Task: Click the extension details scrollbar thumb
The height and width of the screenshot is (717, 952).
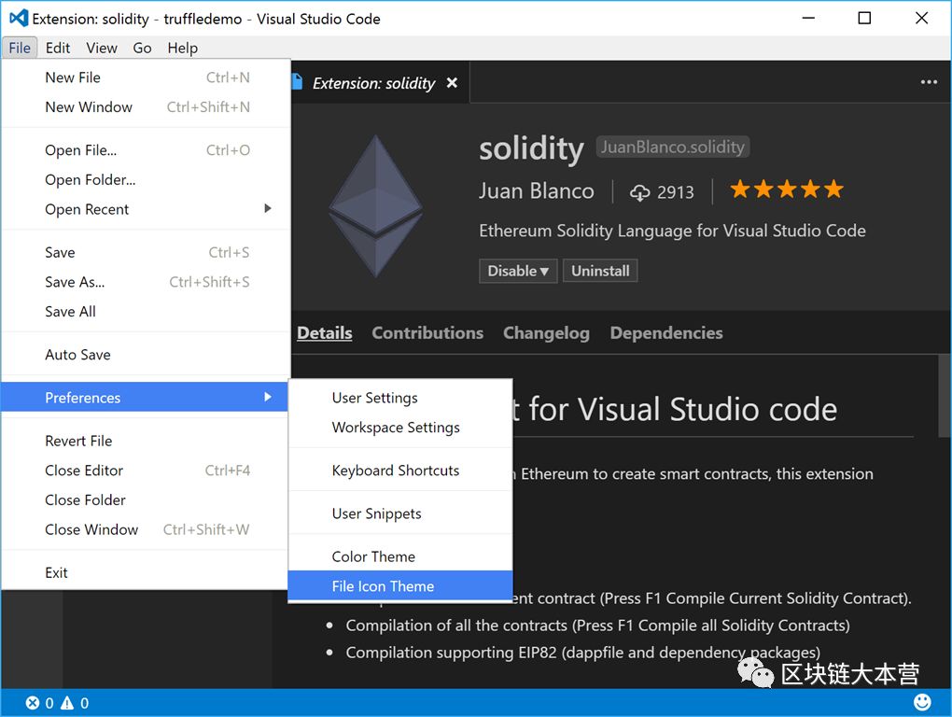Action: [x=945, y=395]
